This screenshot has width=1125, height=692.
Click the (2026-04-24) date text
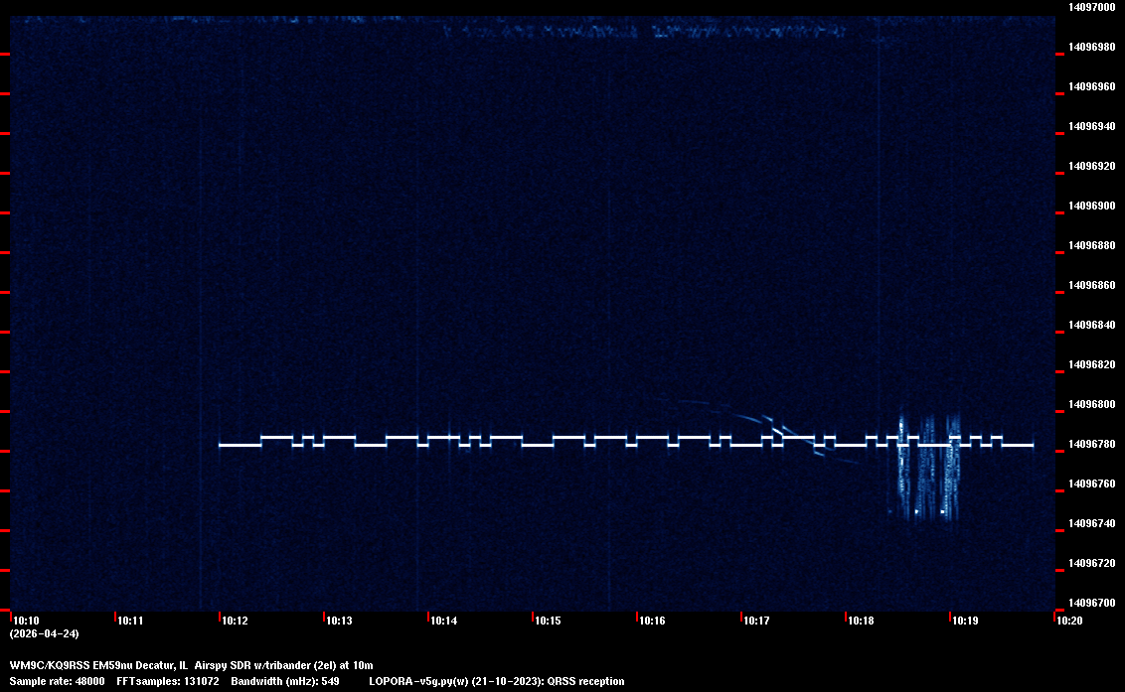(44, 633)
